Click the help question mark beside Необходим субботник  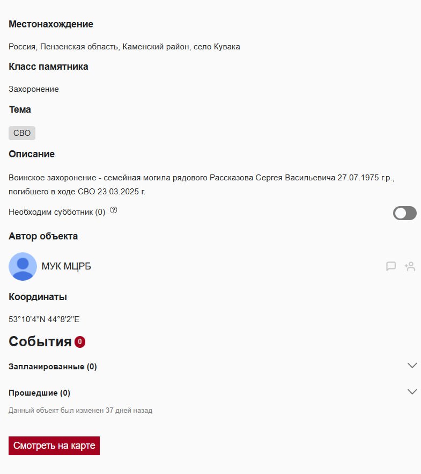(114, 210)
